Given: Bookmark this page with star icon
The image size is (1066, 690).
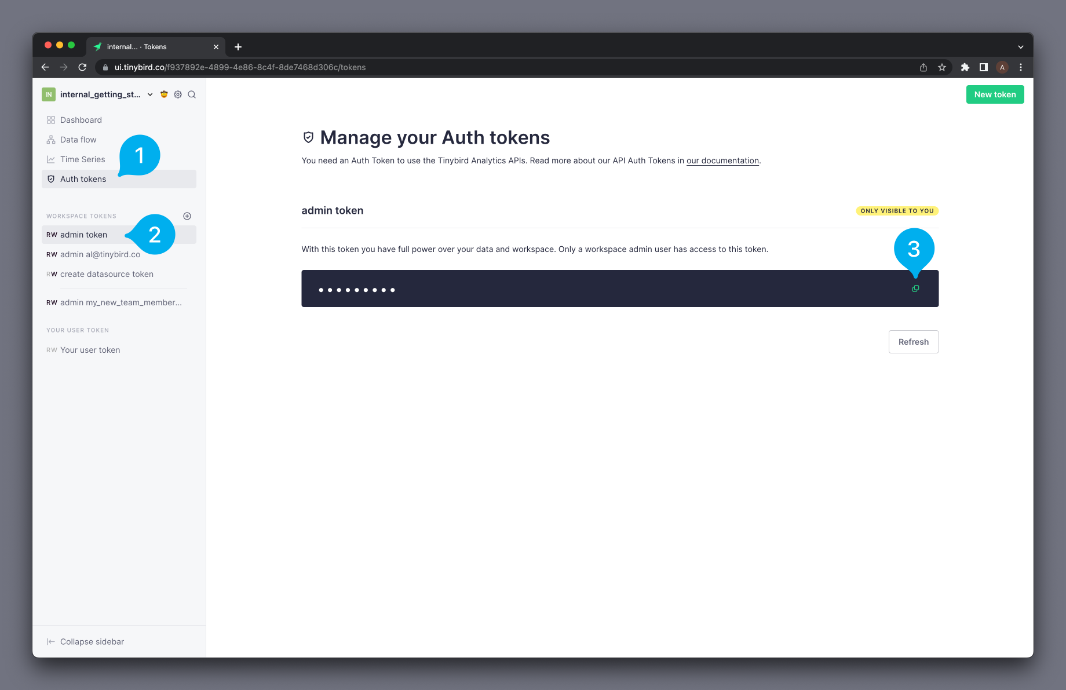Looking at the screenshot, I should 942,67.
